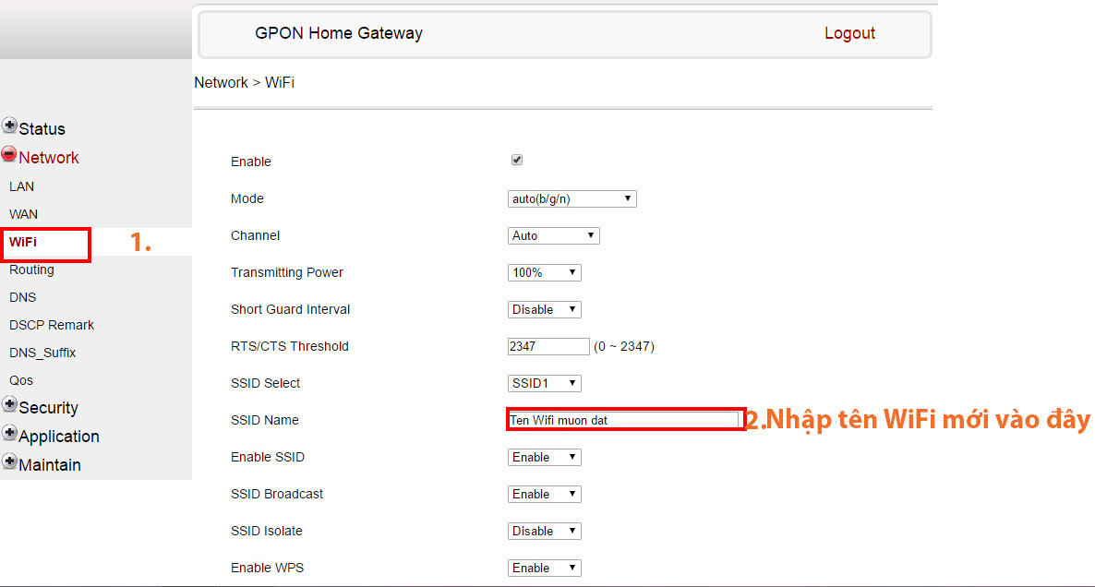The width and height of the screenshot is (1095, 587).
Task: Click the SSID Name label
Action: (265, 420)
